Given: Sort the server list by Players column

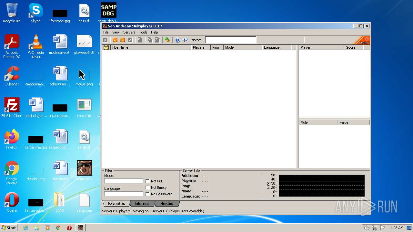Looking at the screenshot, I should (x=201, y=47).
